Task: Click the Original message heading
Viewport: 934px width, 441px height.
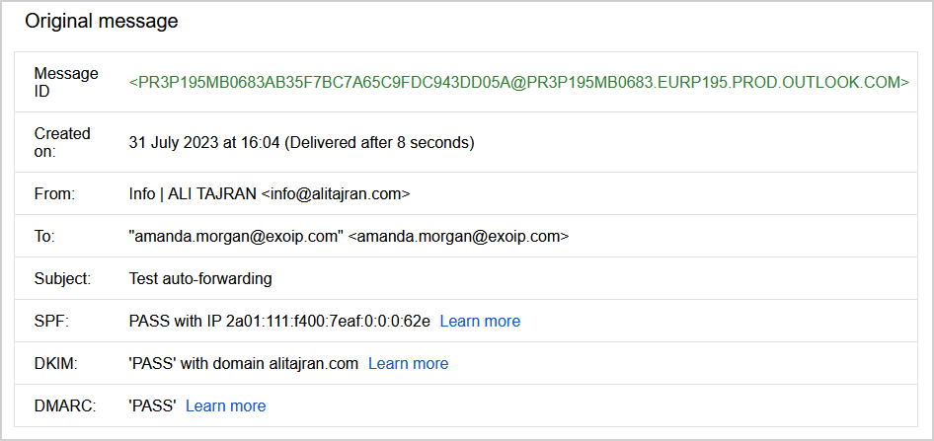Action: 102,21
